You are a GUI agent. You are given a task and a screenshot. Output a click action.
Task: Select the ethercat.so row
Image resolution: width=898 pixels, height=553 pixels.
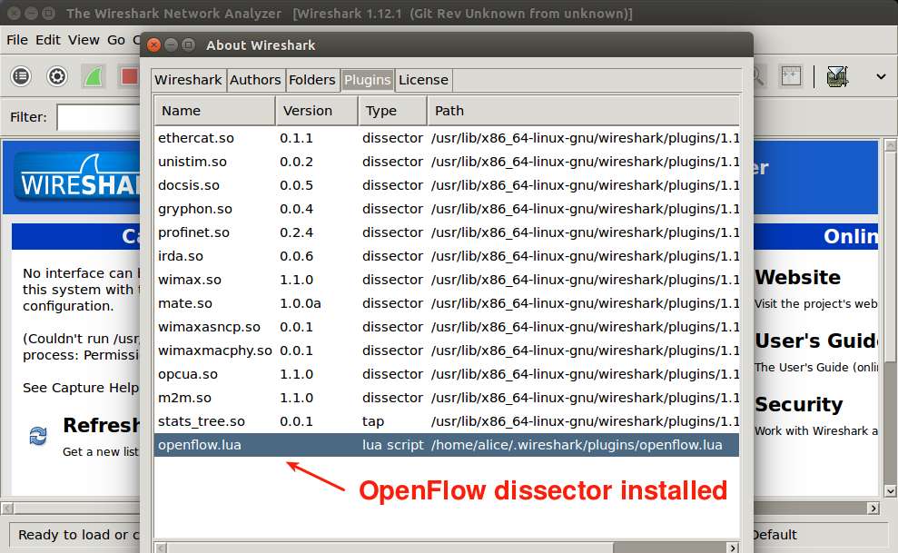pyautogui.click(x=447, y=138)
